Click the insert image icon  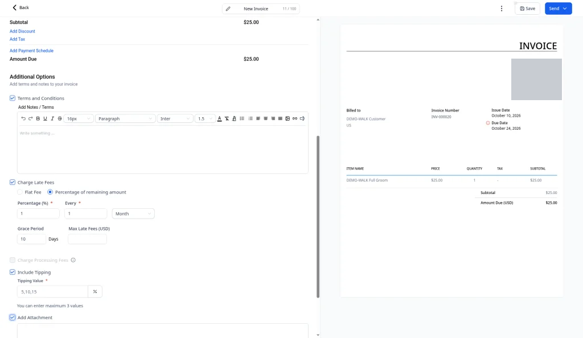coord(288,118)
